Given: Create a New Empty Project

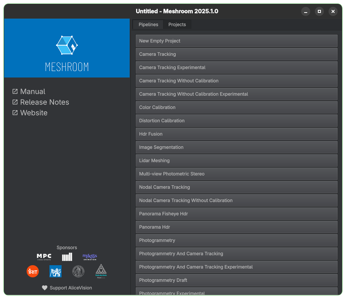Looking at the screenshot, I should pos(236,41).
